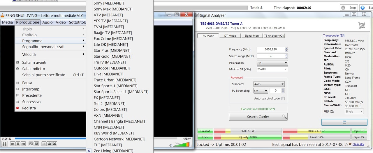Click the VLC cone title bar icon
Image resolution: width=373 pixels, height=153 pixels.
tap(3, 15)
